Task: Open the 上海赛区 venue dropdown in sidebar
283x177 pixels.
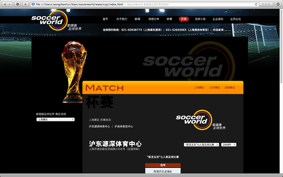Action: pos(55,120)
